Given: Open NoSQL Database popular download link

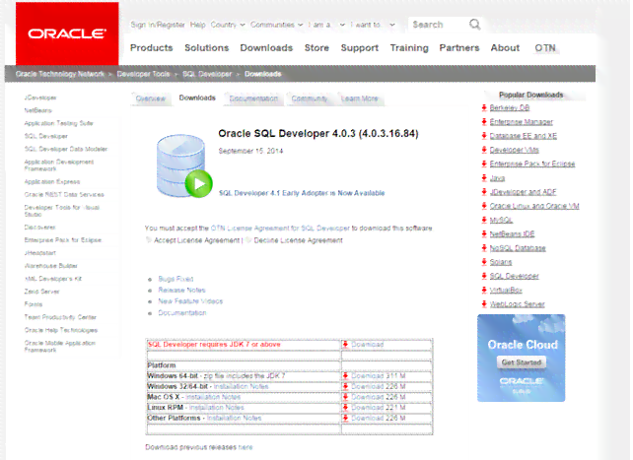Looking at the screenshot, I should (518, 248).
